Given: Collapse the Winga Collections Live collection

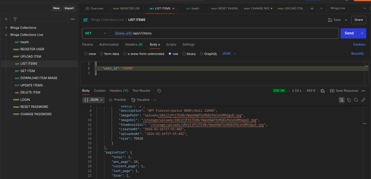Looking at the screenshot, I should (x=6, y=35).
